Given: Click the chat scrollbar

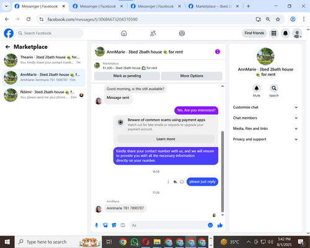Looking at the screenshot, I should click(x=223, y=171).
